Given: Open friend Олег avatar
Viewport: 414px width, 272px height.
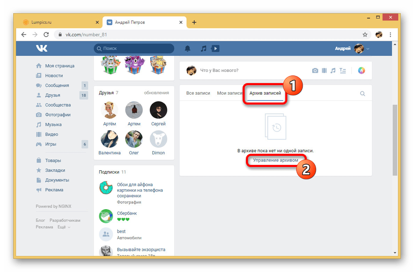Looking at the screenshot, I should pos(134,139).
